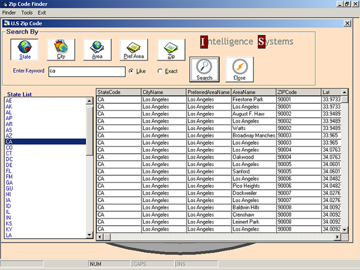Select FL in the State List
Image resolution: width=360 pixels, height=270 pixels.
(x=9, y=171)
